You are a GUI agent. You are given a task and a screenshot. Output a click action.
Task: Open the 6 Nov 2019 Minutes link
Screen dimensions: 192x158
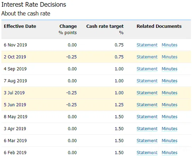pos(169,45)
